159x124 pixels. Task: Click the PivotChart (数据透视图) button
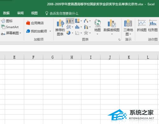[112, 27]
